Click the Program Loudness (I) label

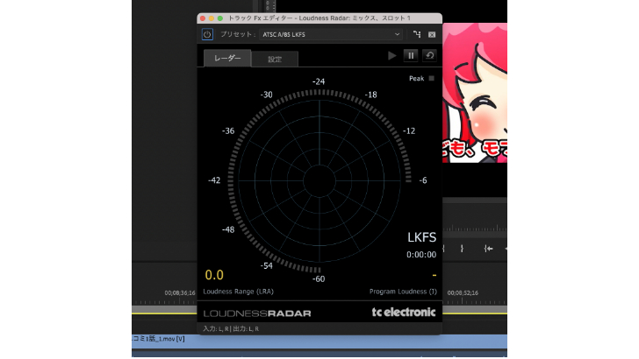pos(403,292)
